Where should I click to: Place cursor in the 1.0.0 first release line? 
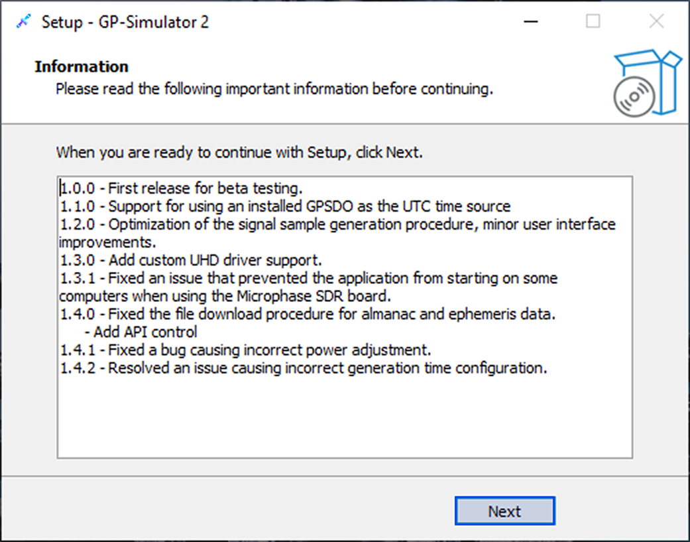coord(182,188)
